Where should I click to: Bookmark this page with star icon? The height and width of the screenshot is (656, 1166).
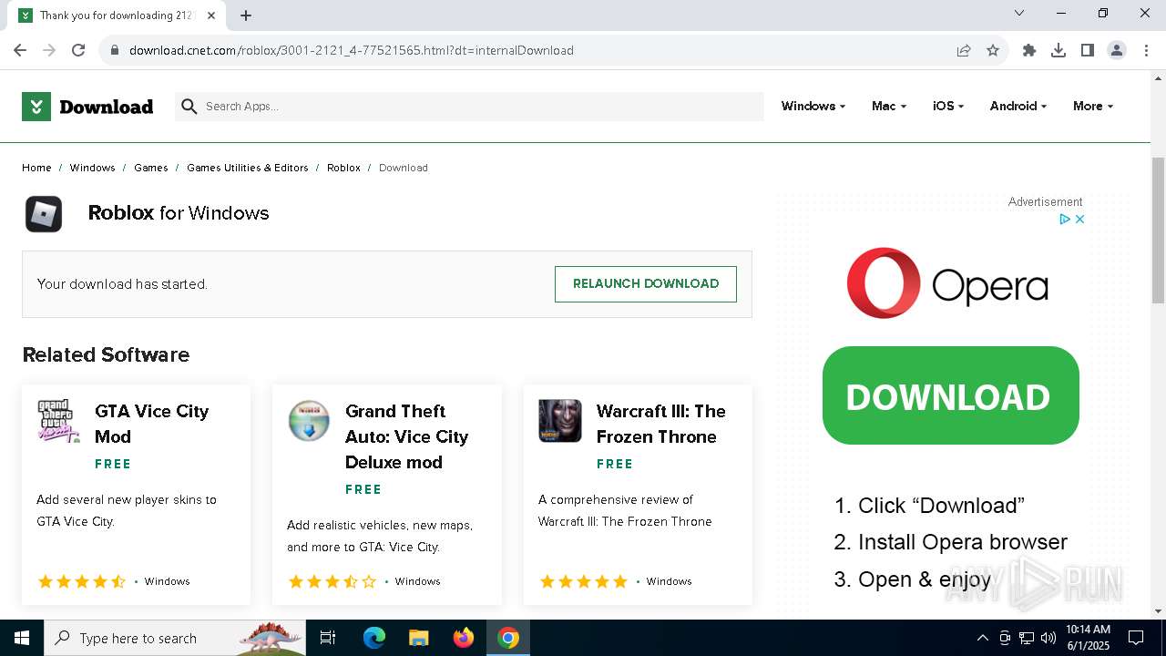pyautogui.click(x=993, y=50)
